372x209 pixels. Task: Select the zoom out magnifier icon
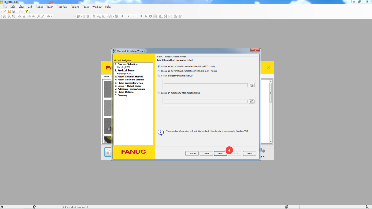click(9, 16)
